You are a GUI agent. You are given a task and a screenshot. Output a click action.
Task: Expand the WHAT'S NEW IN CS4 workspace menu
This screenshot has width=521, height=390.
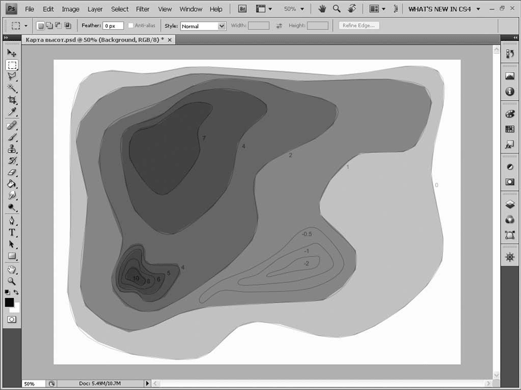445,9
